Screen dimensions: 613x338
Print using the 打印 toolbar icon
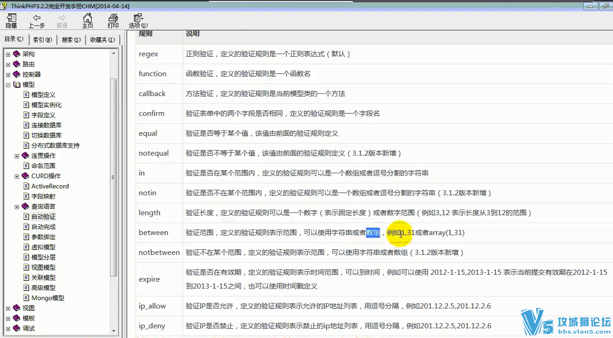click(113, 21)
